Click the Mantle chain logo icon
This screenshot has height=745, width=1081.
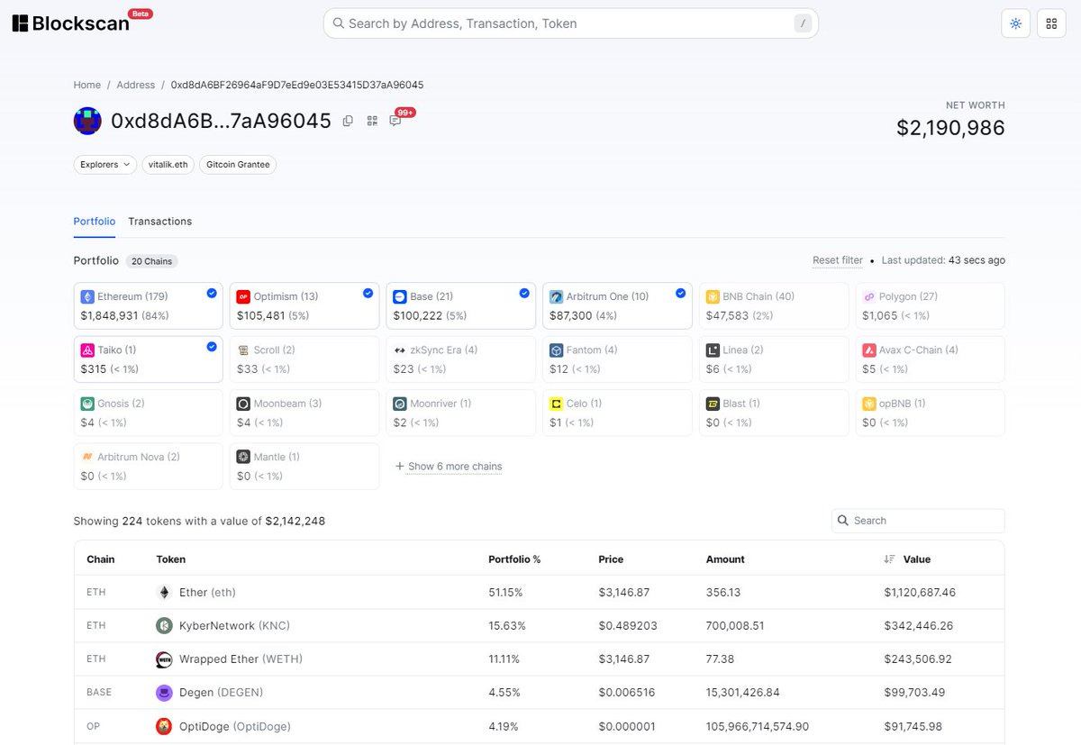click(x=243, y=457)
